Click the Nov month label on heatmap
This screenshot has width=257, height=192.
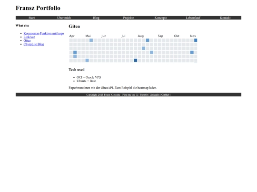(x=193, y=36)
